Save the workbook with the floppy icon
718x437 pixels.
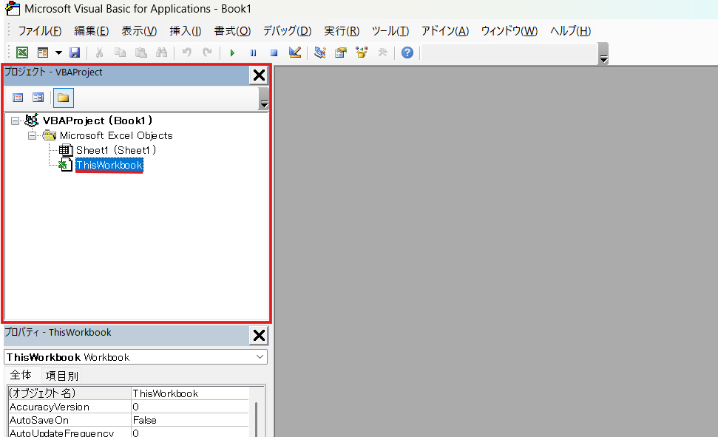75,52
